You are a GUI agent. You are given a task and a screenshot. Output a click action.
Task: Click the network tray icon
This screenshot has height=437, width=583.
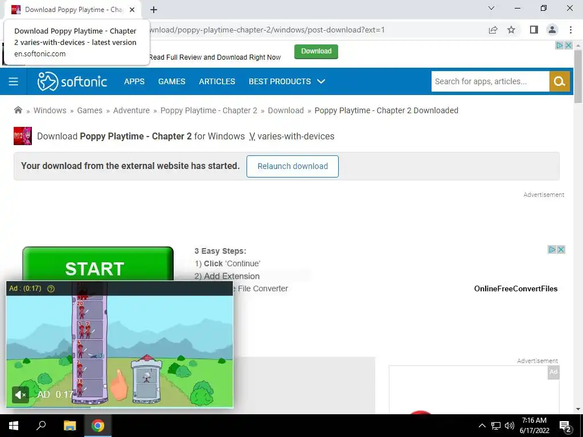496,426
